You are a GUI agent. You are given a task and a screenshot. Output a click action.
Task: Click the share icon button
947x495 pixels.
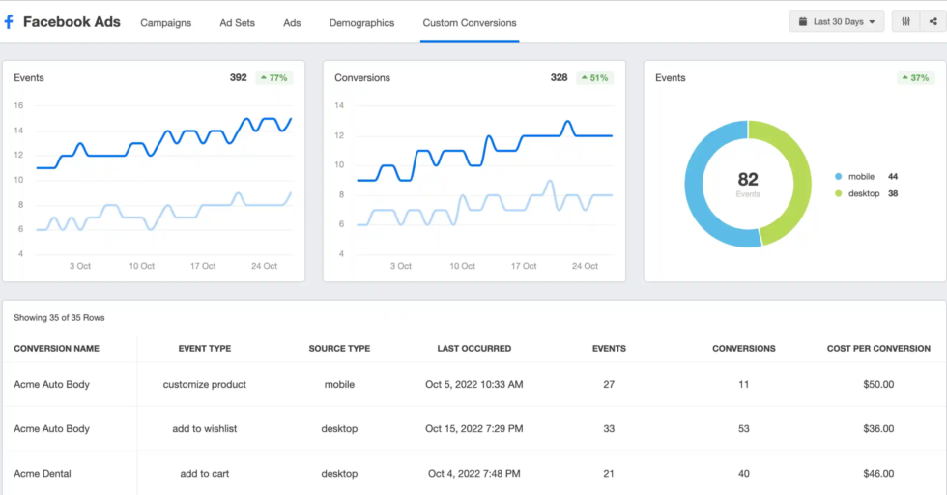coord(933,22)
